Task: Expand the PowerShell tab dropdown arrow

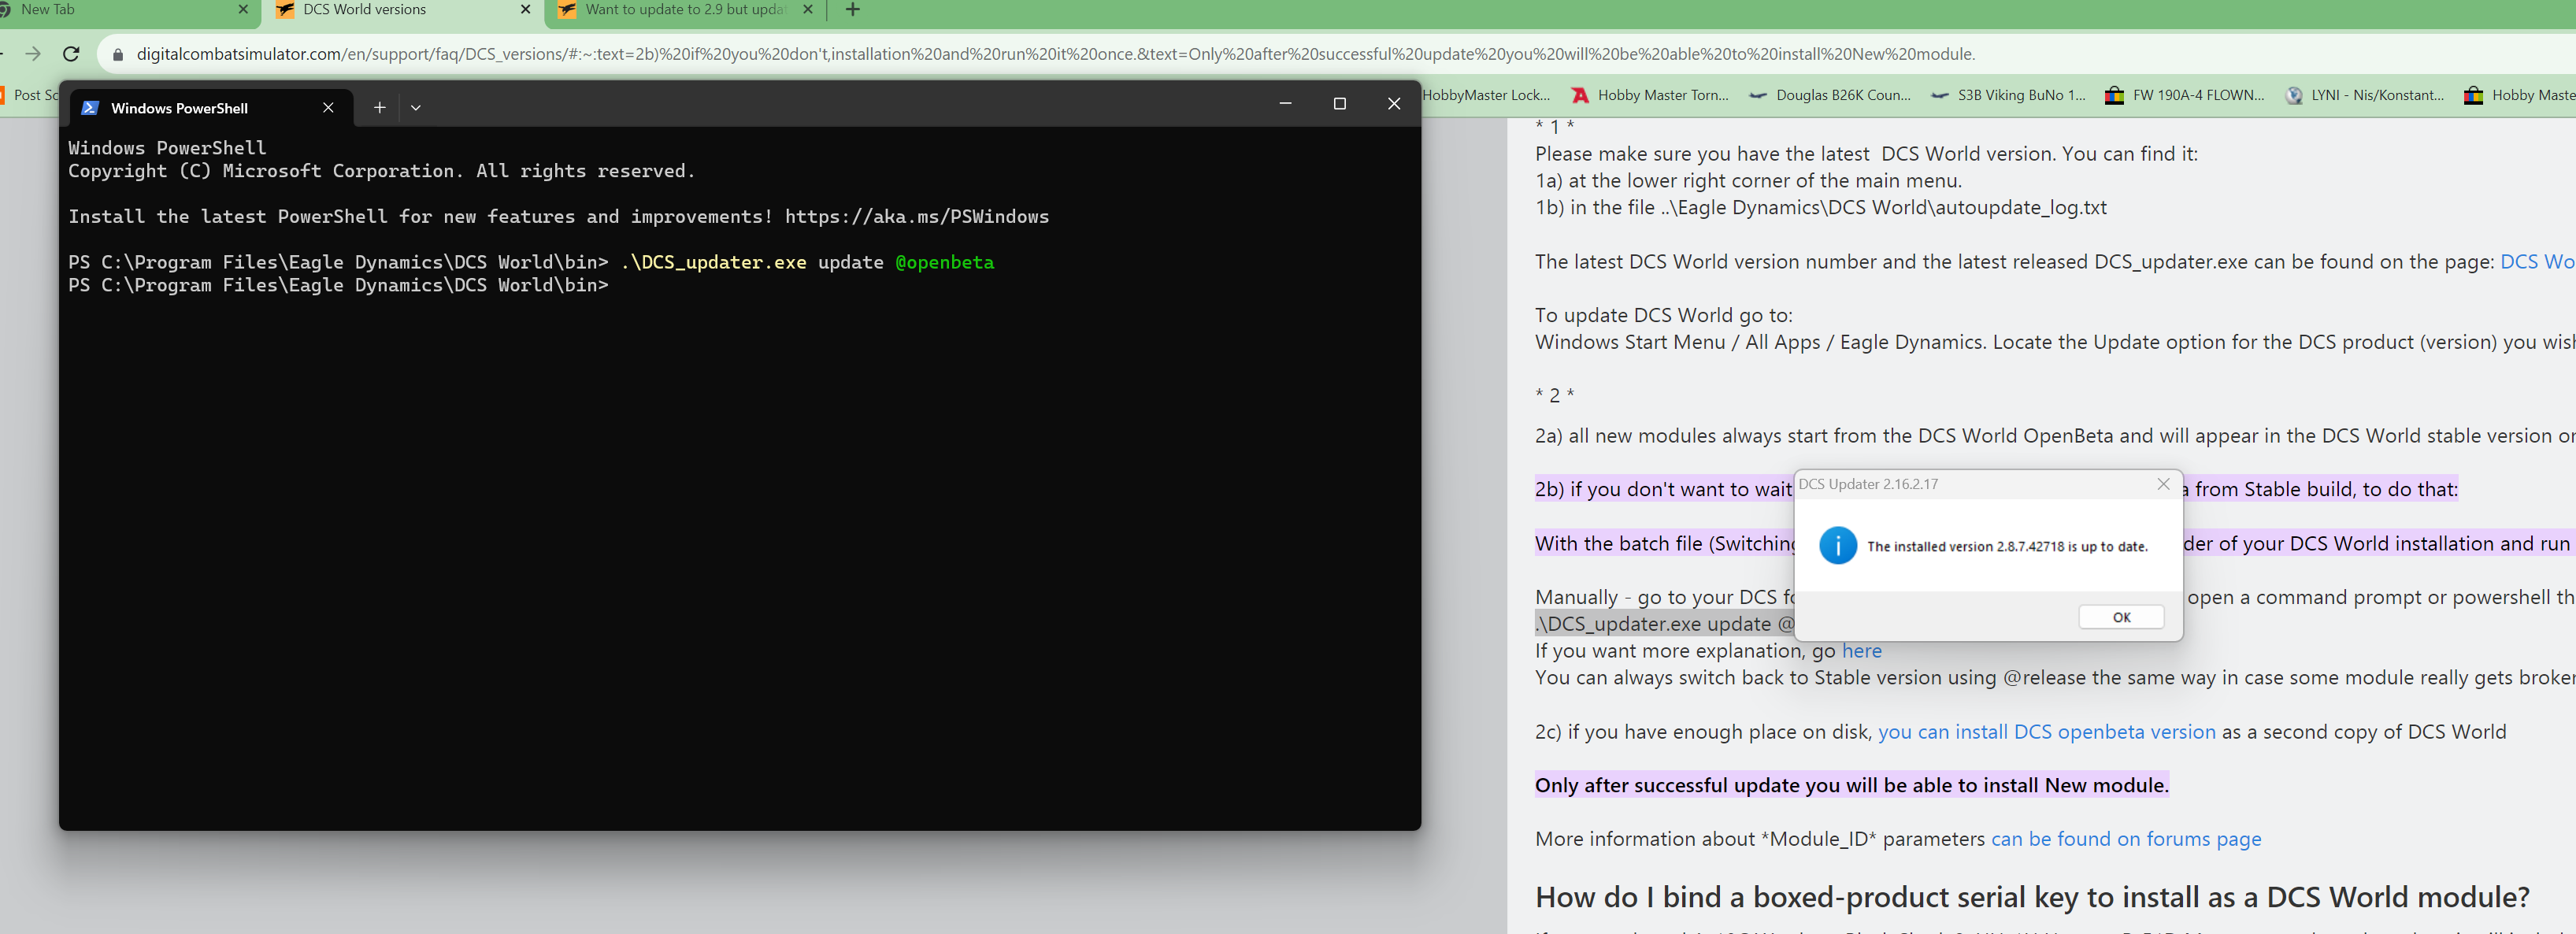Action: [416, 107]
